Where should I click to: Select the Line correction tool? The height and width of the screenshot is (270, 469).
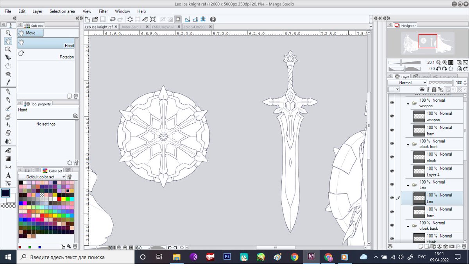[x=8, y=184]
